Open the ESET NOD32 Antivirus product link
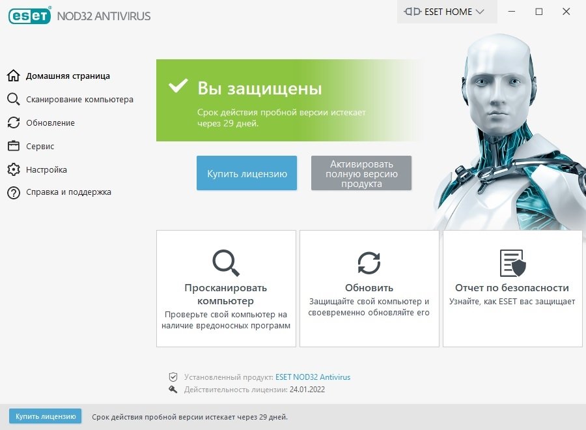 313,377
